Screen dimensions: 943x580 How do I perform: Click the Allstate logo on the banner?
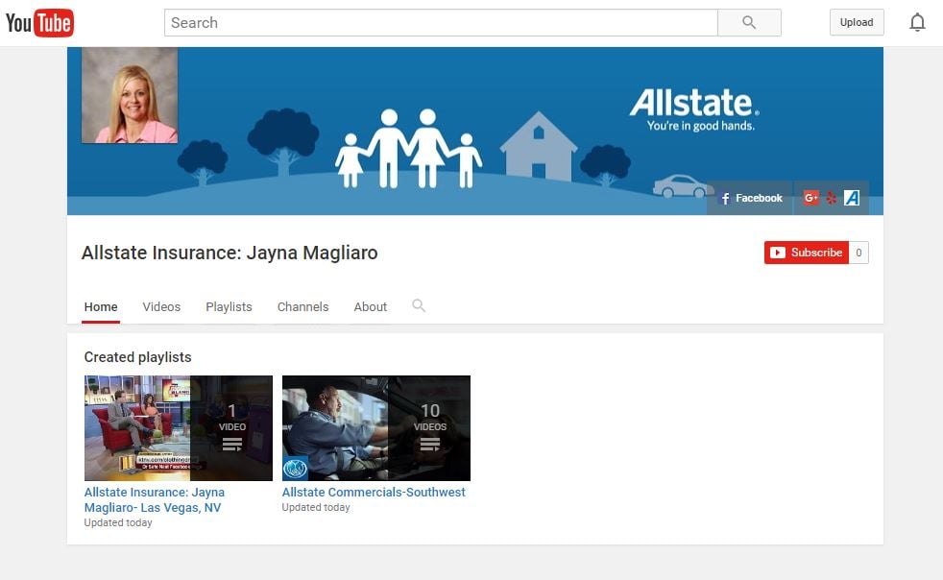pyautogui.click(x=694, y=109)
